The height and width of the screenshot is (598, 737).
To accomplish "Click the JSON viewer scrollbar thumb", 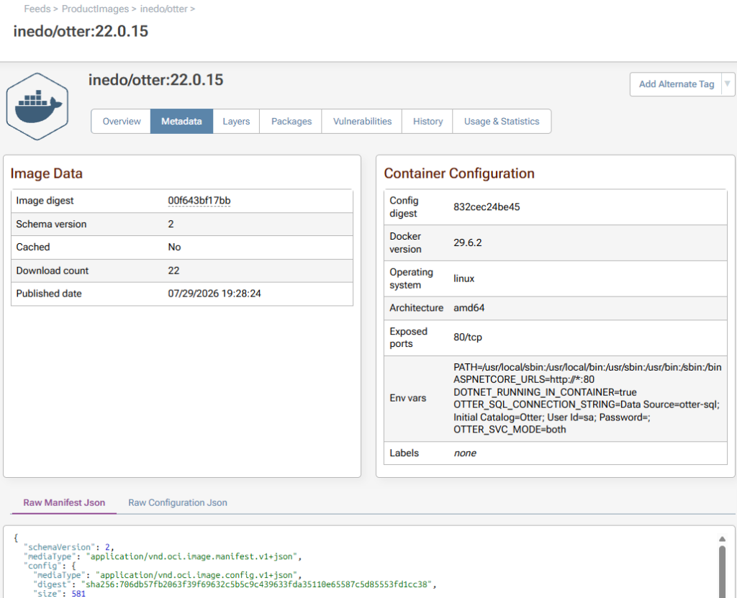I will (x=722, y=571).
